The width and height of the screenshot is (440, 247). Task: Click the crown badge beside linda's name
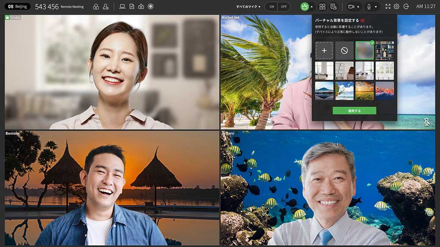pos(7,18)
